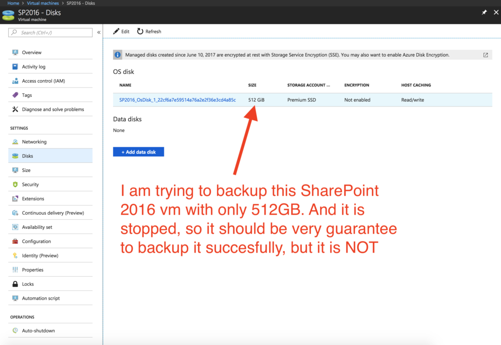Open the Extensions settings item
This screenshot has height=345, width=501.
coord(50,198)
